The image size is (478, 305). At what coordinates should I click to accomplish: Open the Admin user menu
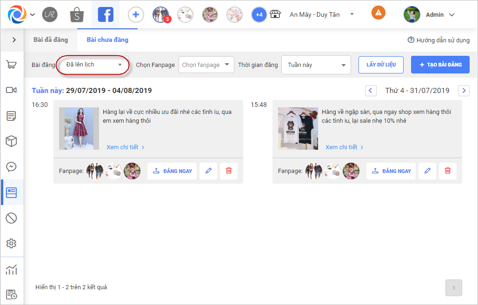pos(440,14)
